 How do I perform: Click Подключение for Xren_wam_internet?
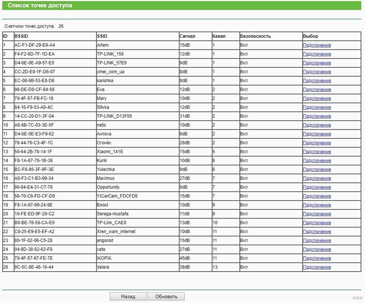317,232
